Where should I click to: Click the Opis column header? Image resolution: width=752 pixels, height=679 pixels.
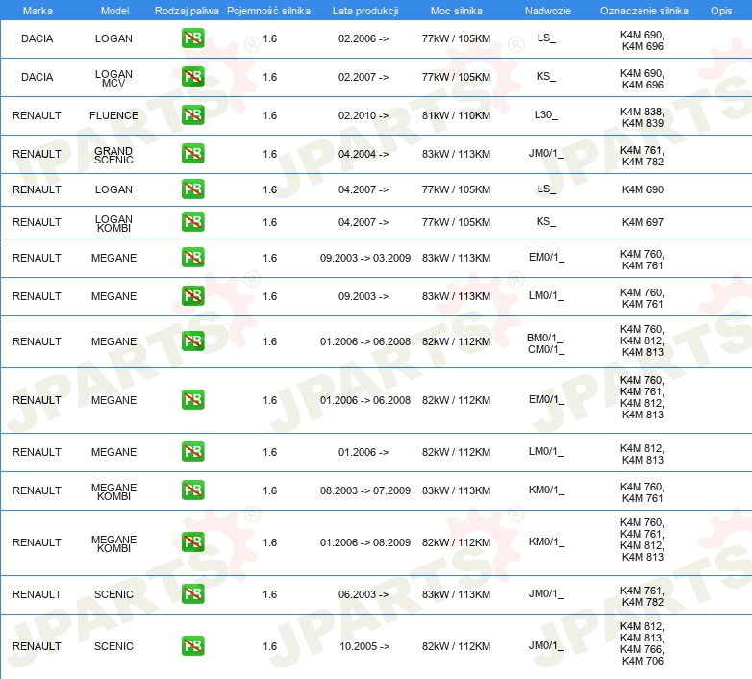(721, 11)
